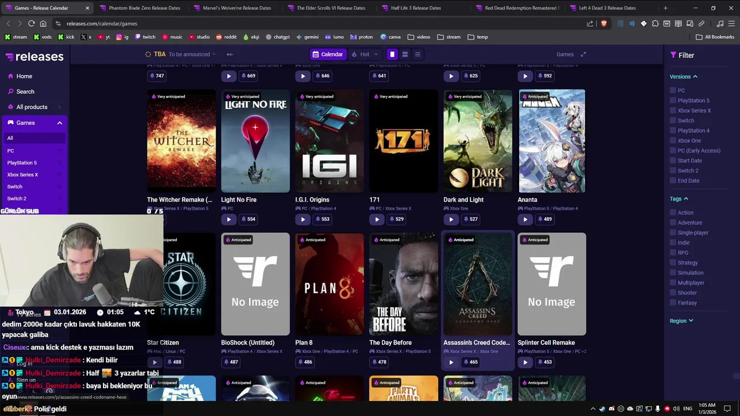
Task: Follow Dark and Light with the 527 bell
Action: 470,219
